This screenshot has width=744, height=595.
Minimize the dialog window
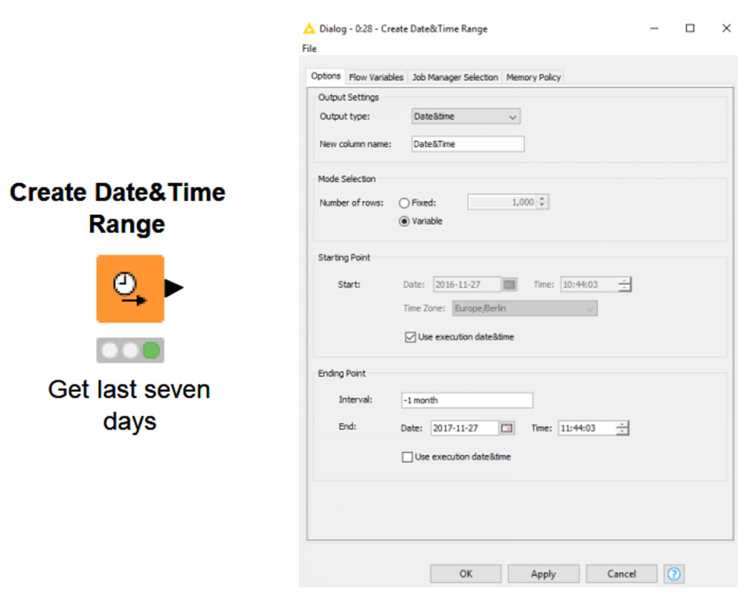click(654, 29)
